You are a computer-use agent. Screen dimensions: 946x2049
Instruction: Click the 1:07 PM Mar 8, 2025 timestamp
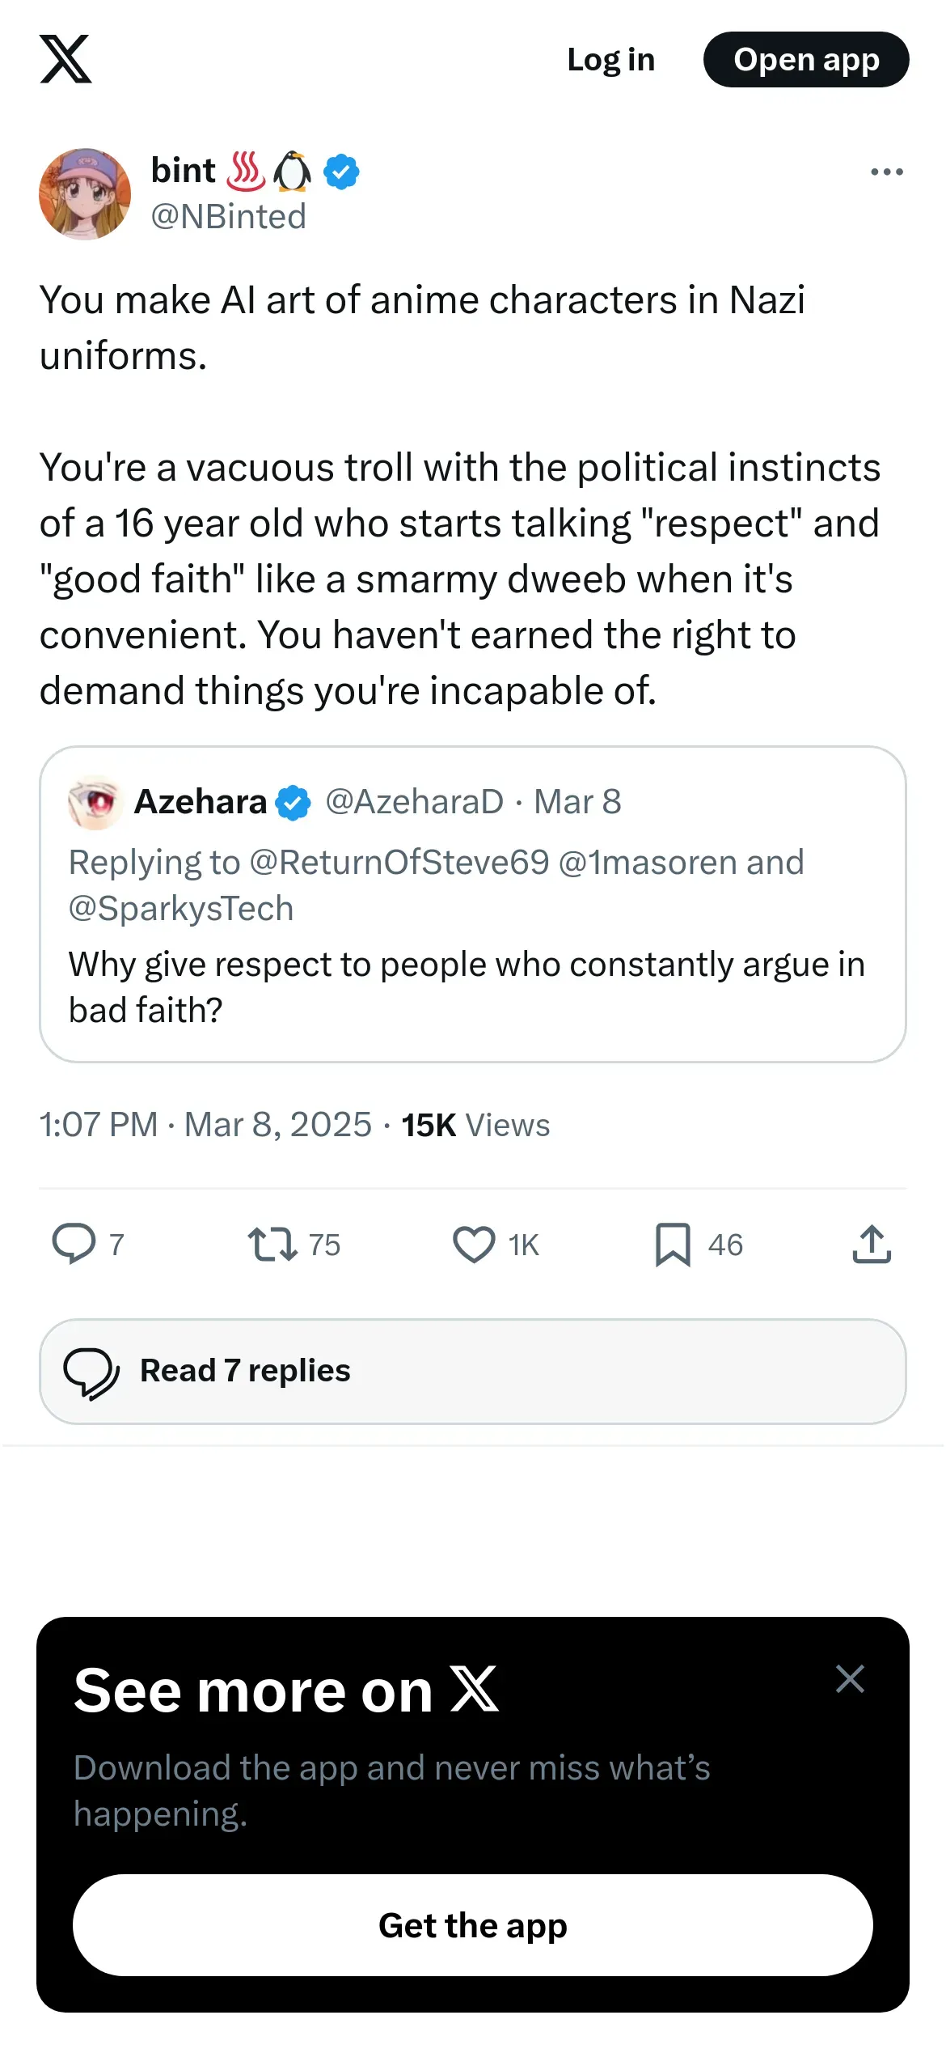[205, 1125]
